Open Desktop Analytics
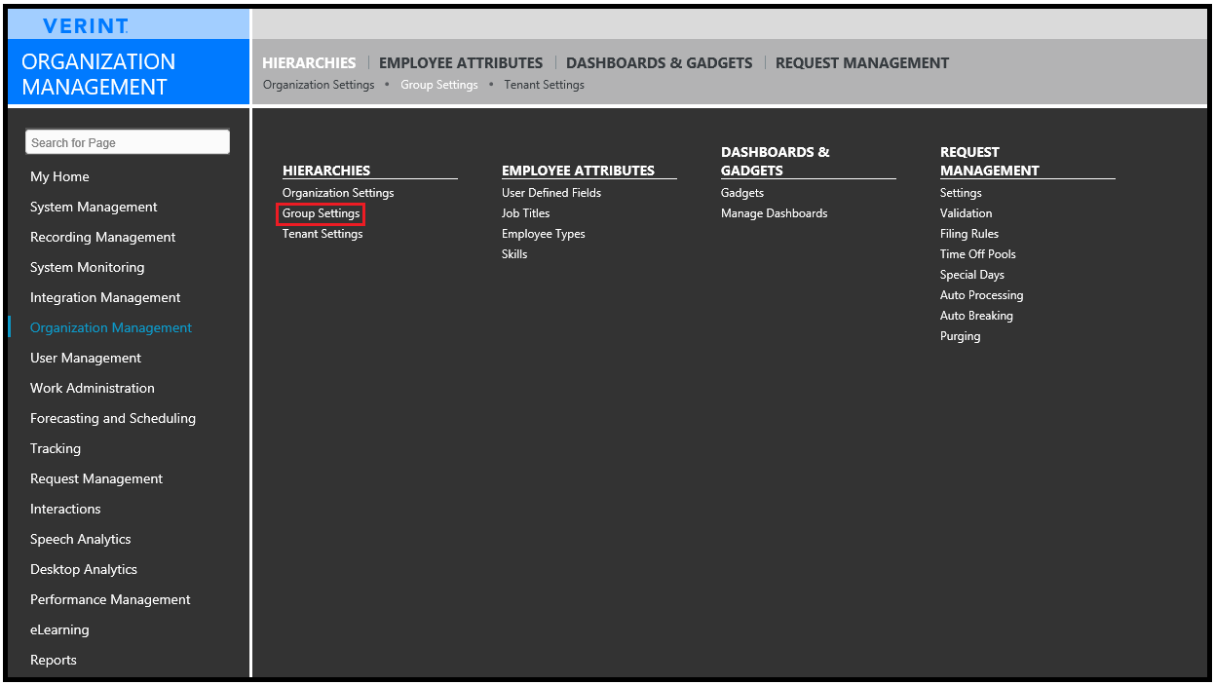 point(84,569)
